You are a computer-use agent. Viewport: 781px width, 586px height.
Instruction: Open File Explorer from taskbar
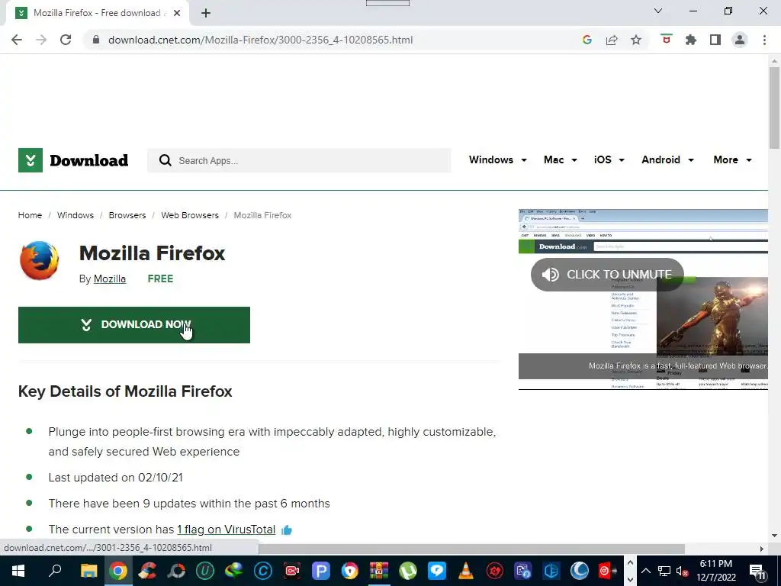[88, 571]
